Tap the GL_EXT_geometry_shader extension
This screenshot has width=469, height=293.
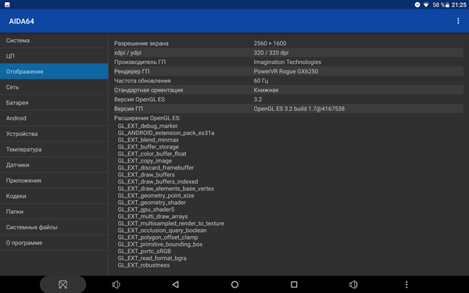pyautogui.click(x=152, y=202)
